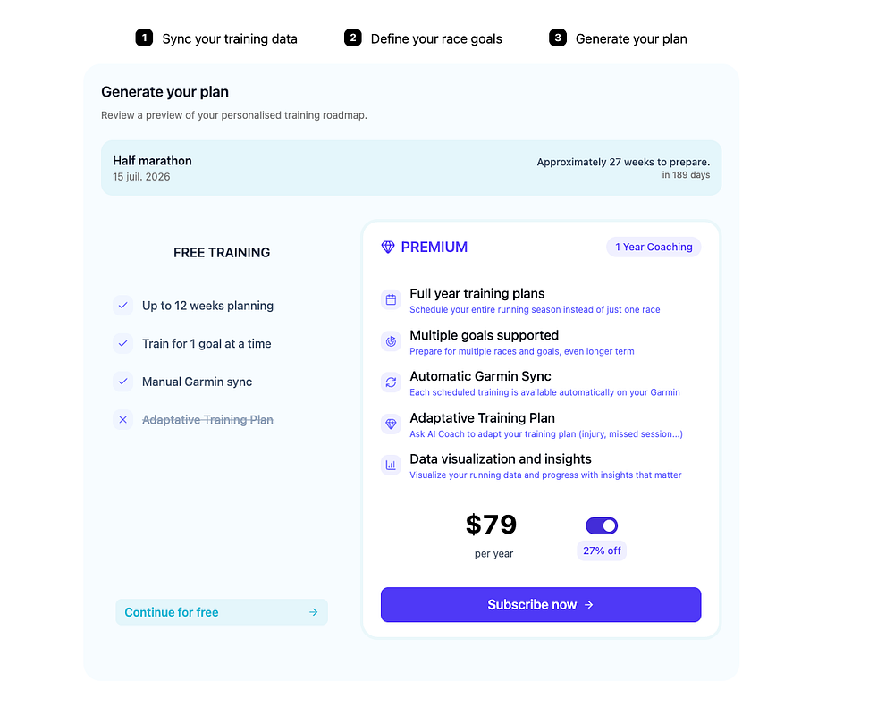Click the X icon beside struck-through Adaptative Training Plan
The height and width of the screenshot is (706, 894).
[x=123, y=419]
